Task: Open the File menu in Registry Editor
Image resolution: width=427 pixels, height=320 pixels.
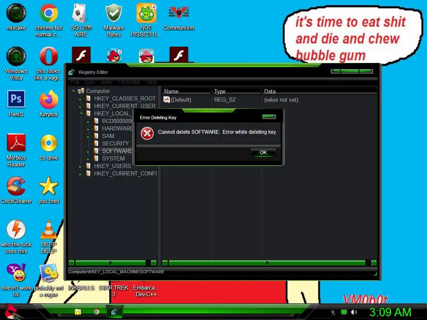Action: [74, 82]
